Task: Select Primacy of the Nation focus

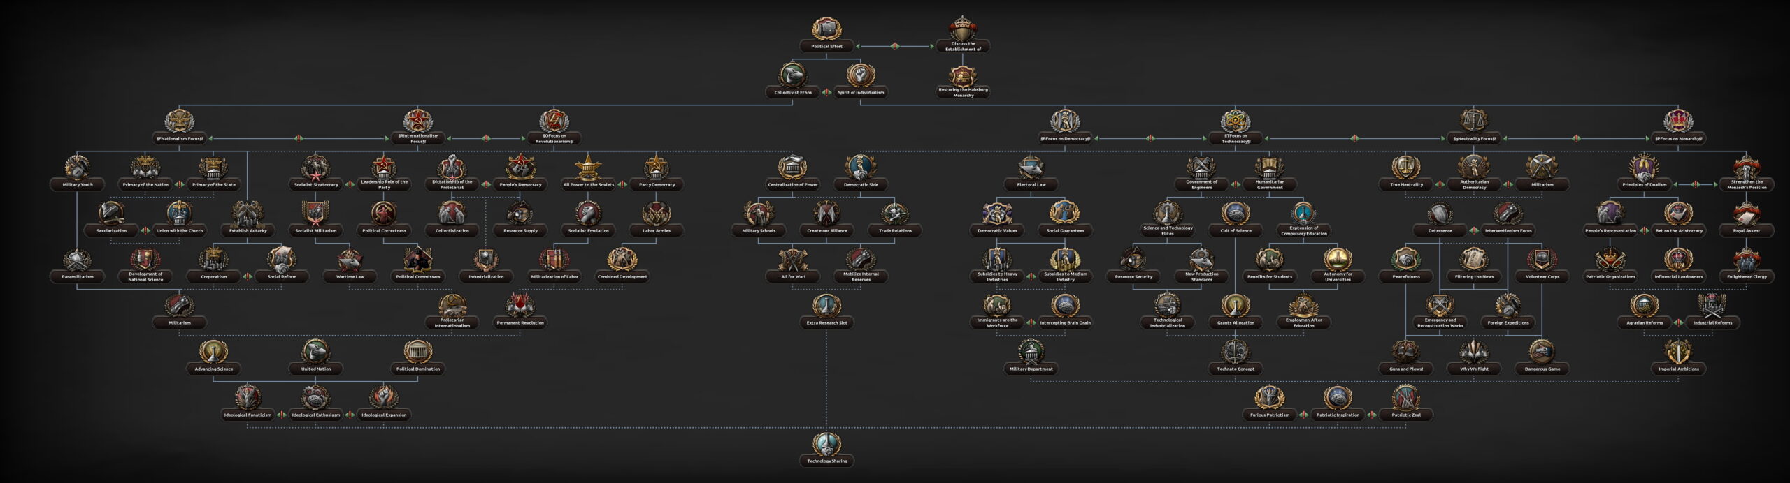Action: coord(145,173)
